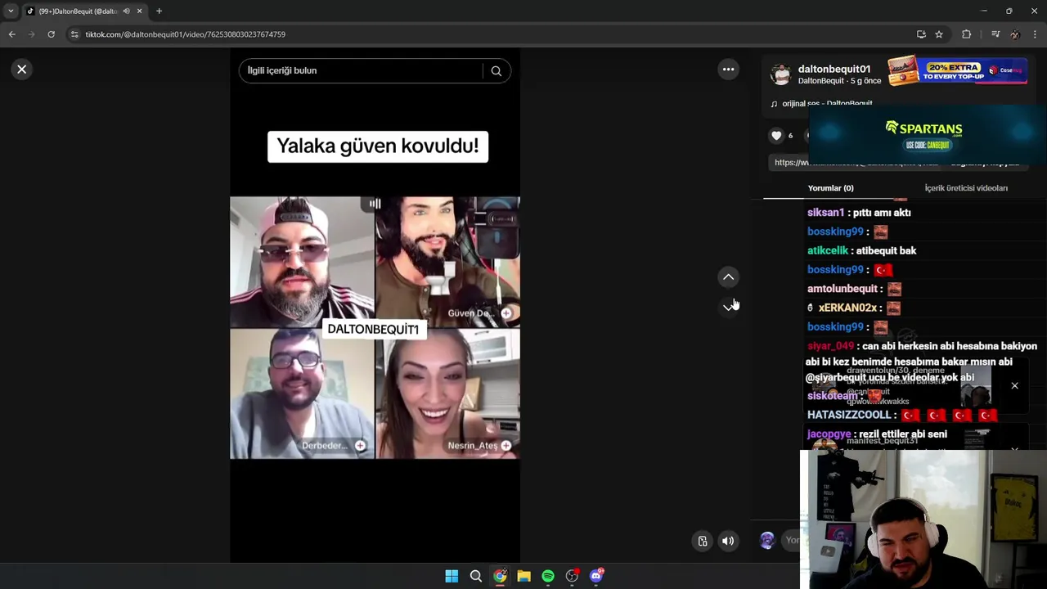Open the creator avatar next to daltonbequit01

781,74
